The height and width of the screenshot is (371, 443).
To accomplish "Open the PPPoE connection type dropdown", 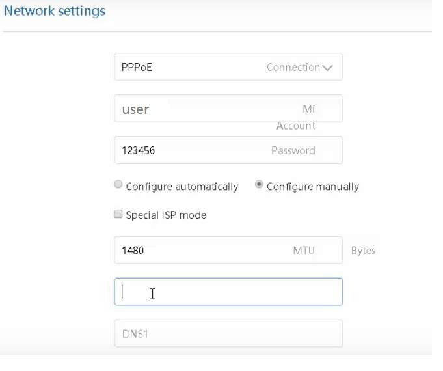I will click(228, 67).
